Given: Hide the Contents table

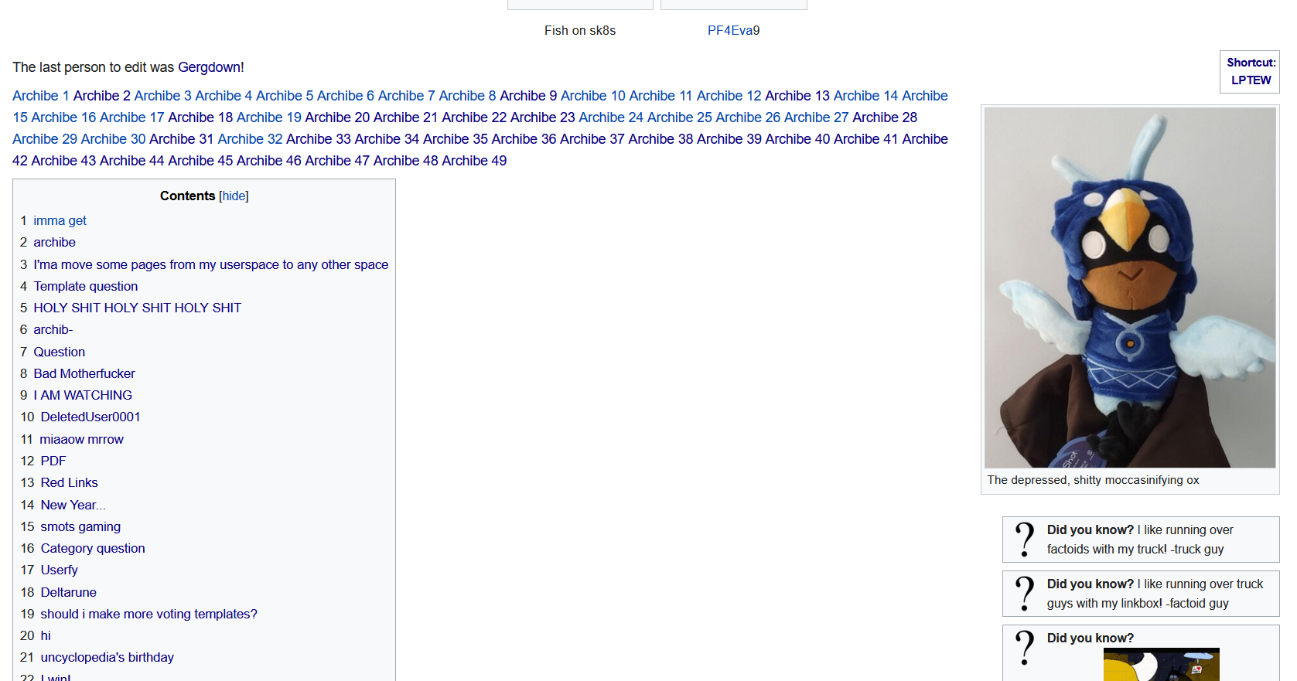Looking at the screenshot, I should pyautogui.click(x=234, y=196).
